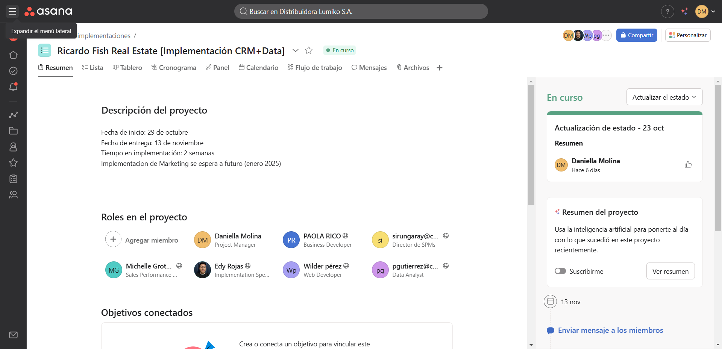Open Daniella Molina Project Manager role card
This screenshot has height=349, width=722.
click(x=228, y=240)
